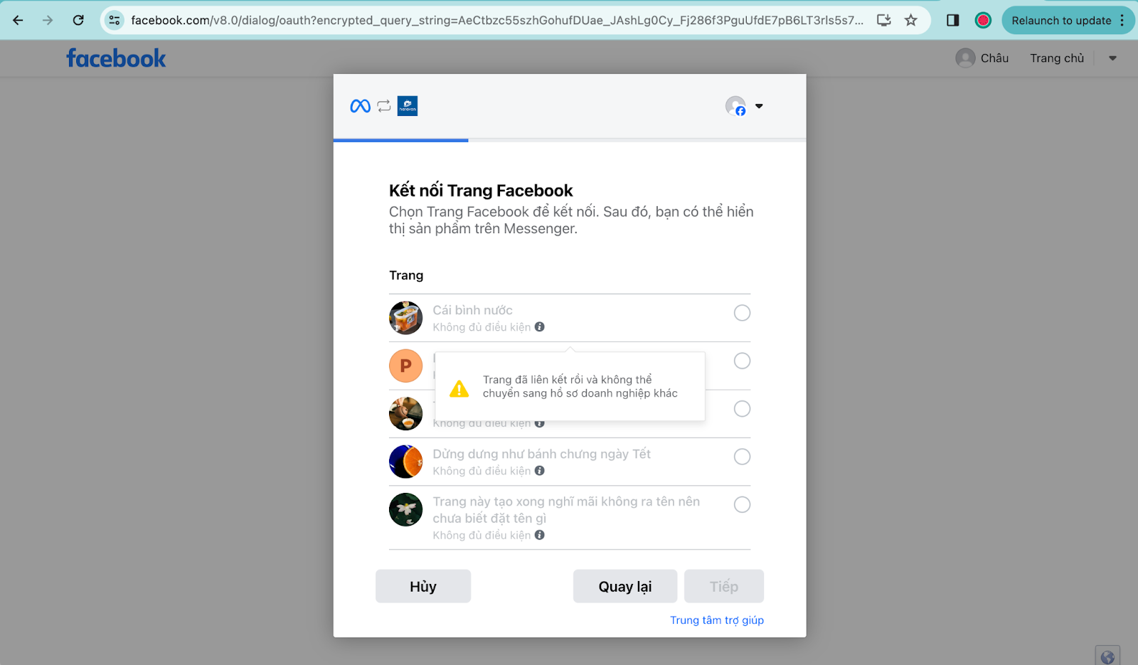Open Trang chủ in Facebook header

(1057, 58)
